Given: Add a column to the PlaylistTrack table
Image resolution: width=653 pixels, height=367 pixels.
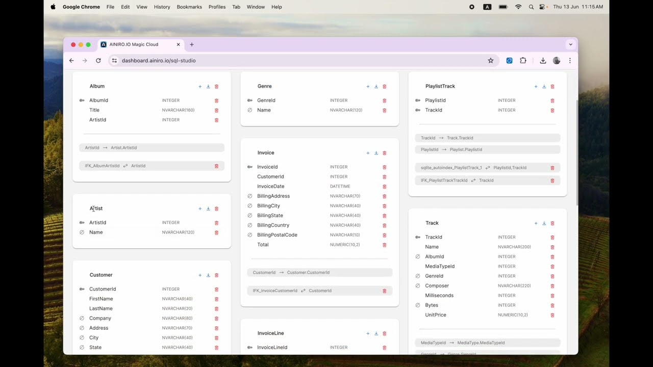Looking at the screenshot, I should pyautogui.click(x=536, y=87).
